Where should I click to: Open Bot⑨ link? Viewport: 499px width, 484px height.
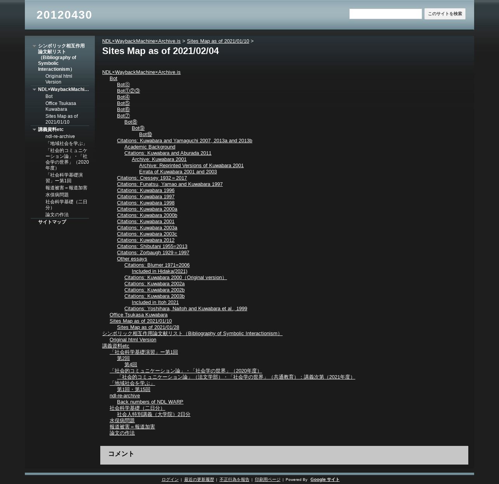(x=138, y=128)
